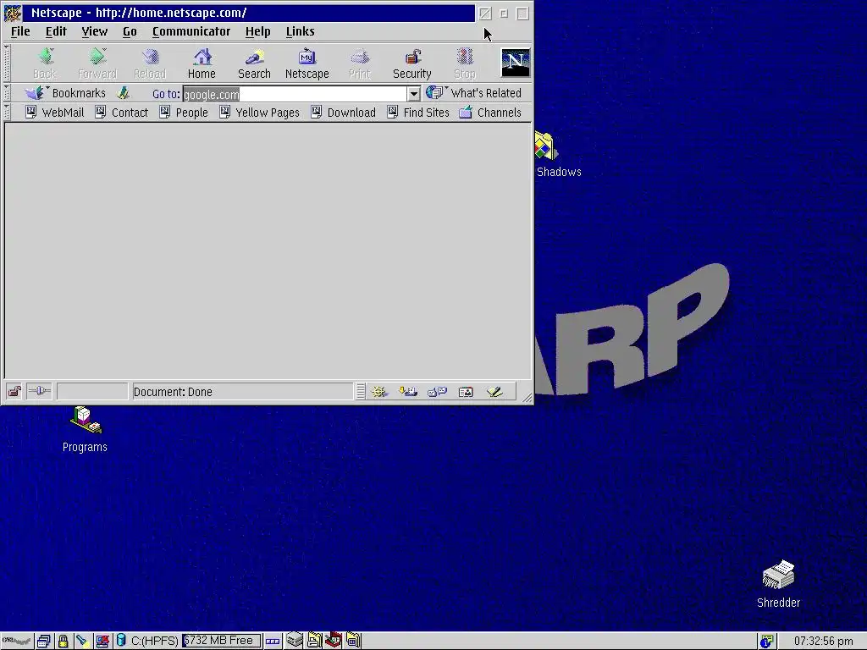Open the OS/2 Warp menu button
The width and height of the screenshot is (867, 650).
[17, 642]
